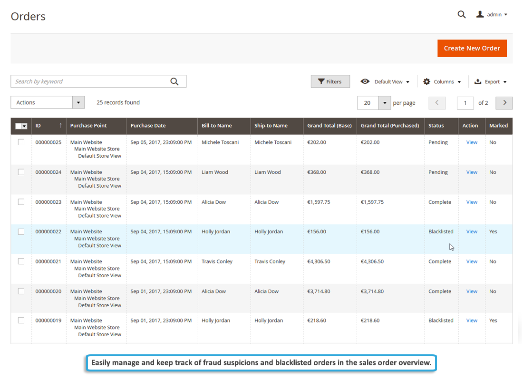
Task: Click Pending status of order 000000025
Action: pos(438,142)
